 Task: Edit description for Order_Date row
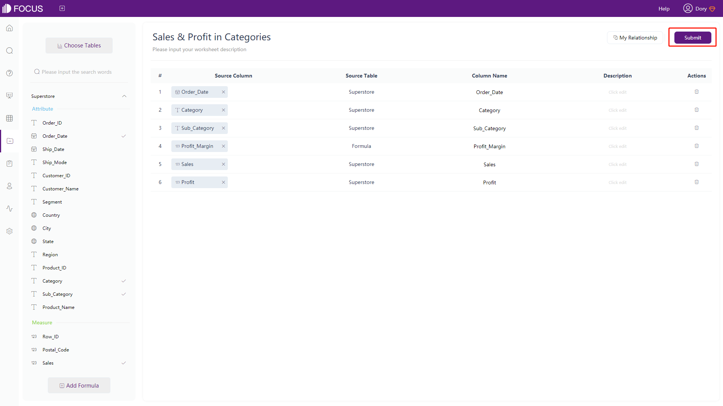coord(618,92)
